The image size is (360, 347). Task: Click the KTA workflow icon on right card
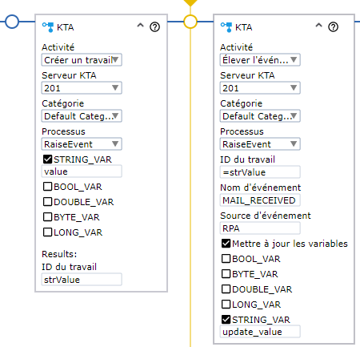point(226,27)
